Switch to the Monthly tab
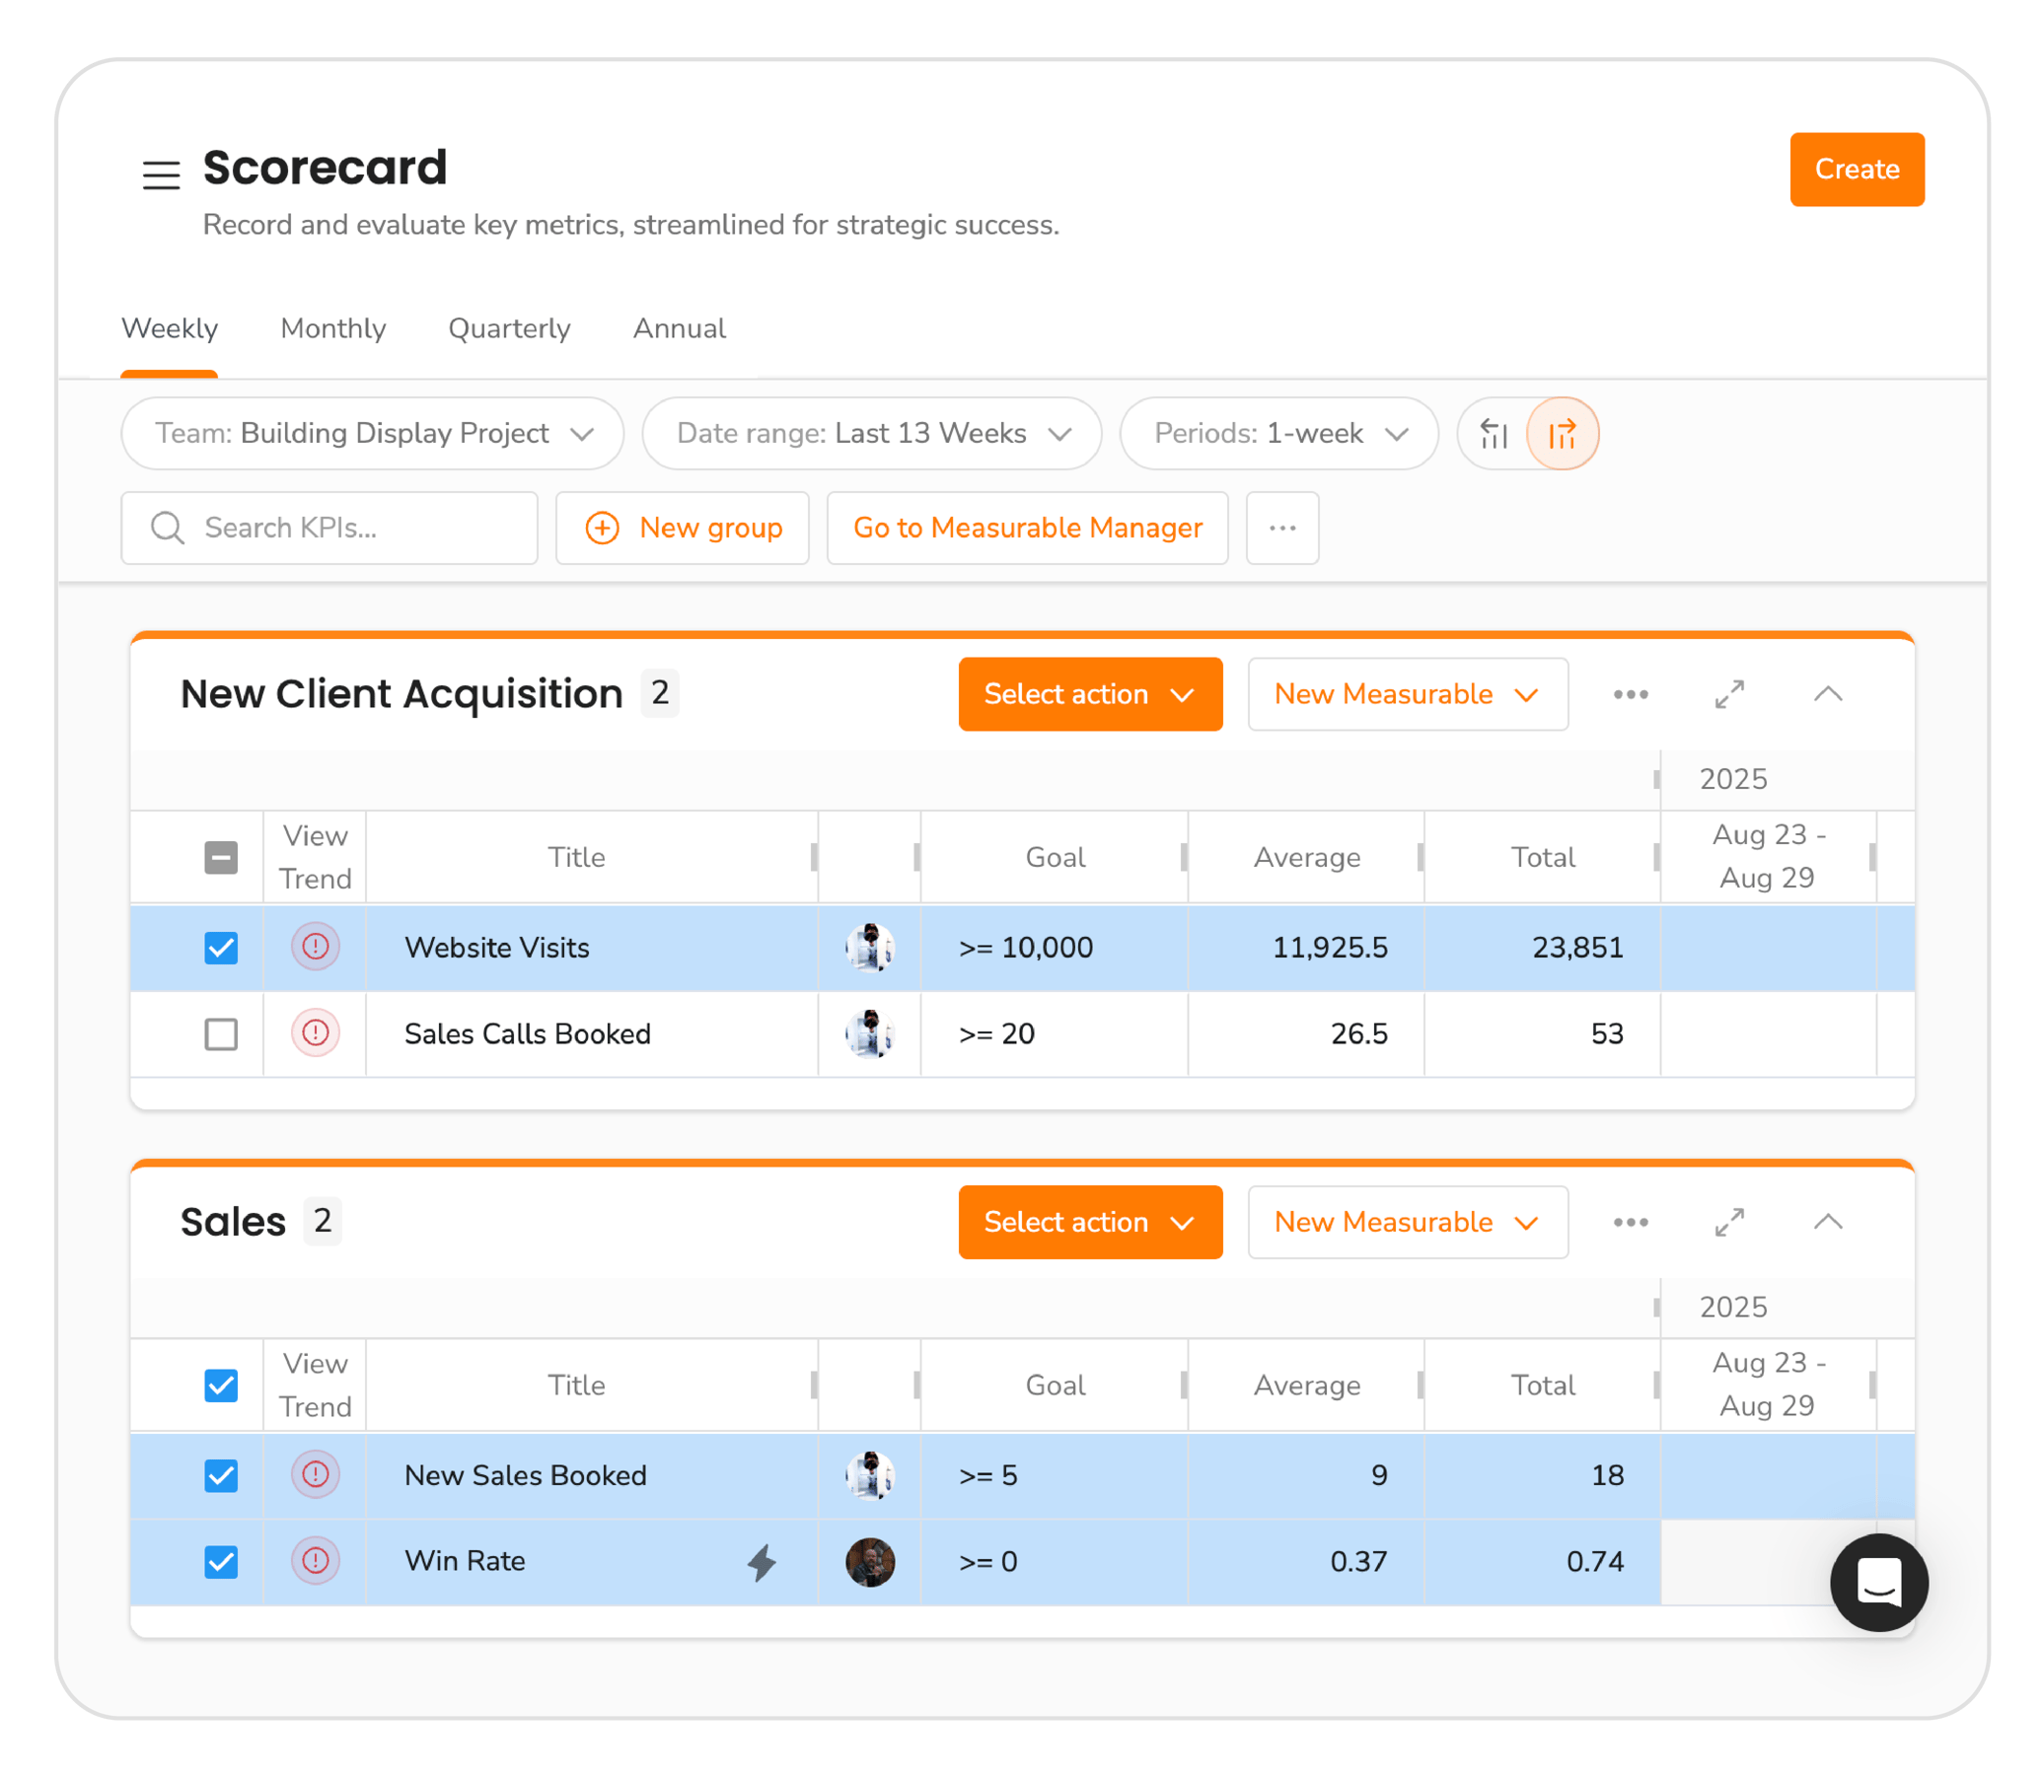The width and height of the screenshot is (2042, 1777). [x=332, y=328]
